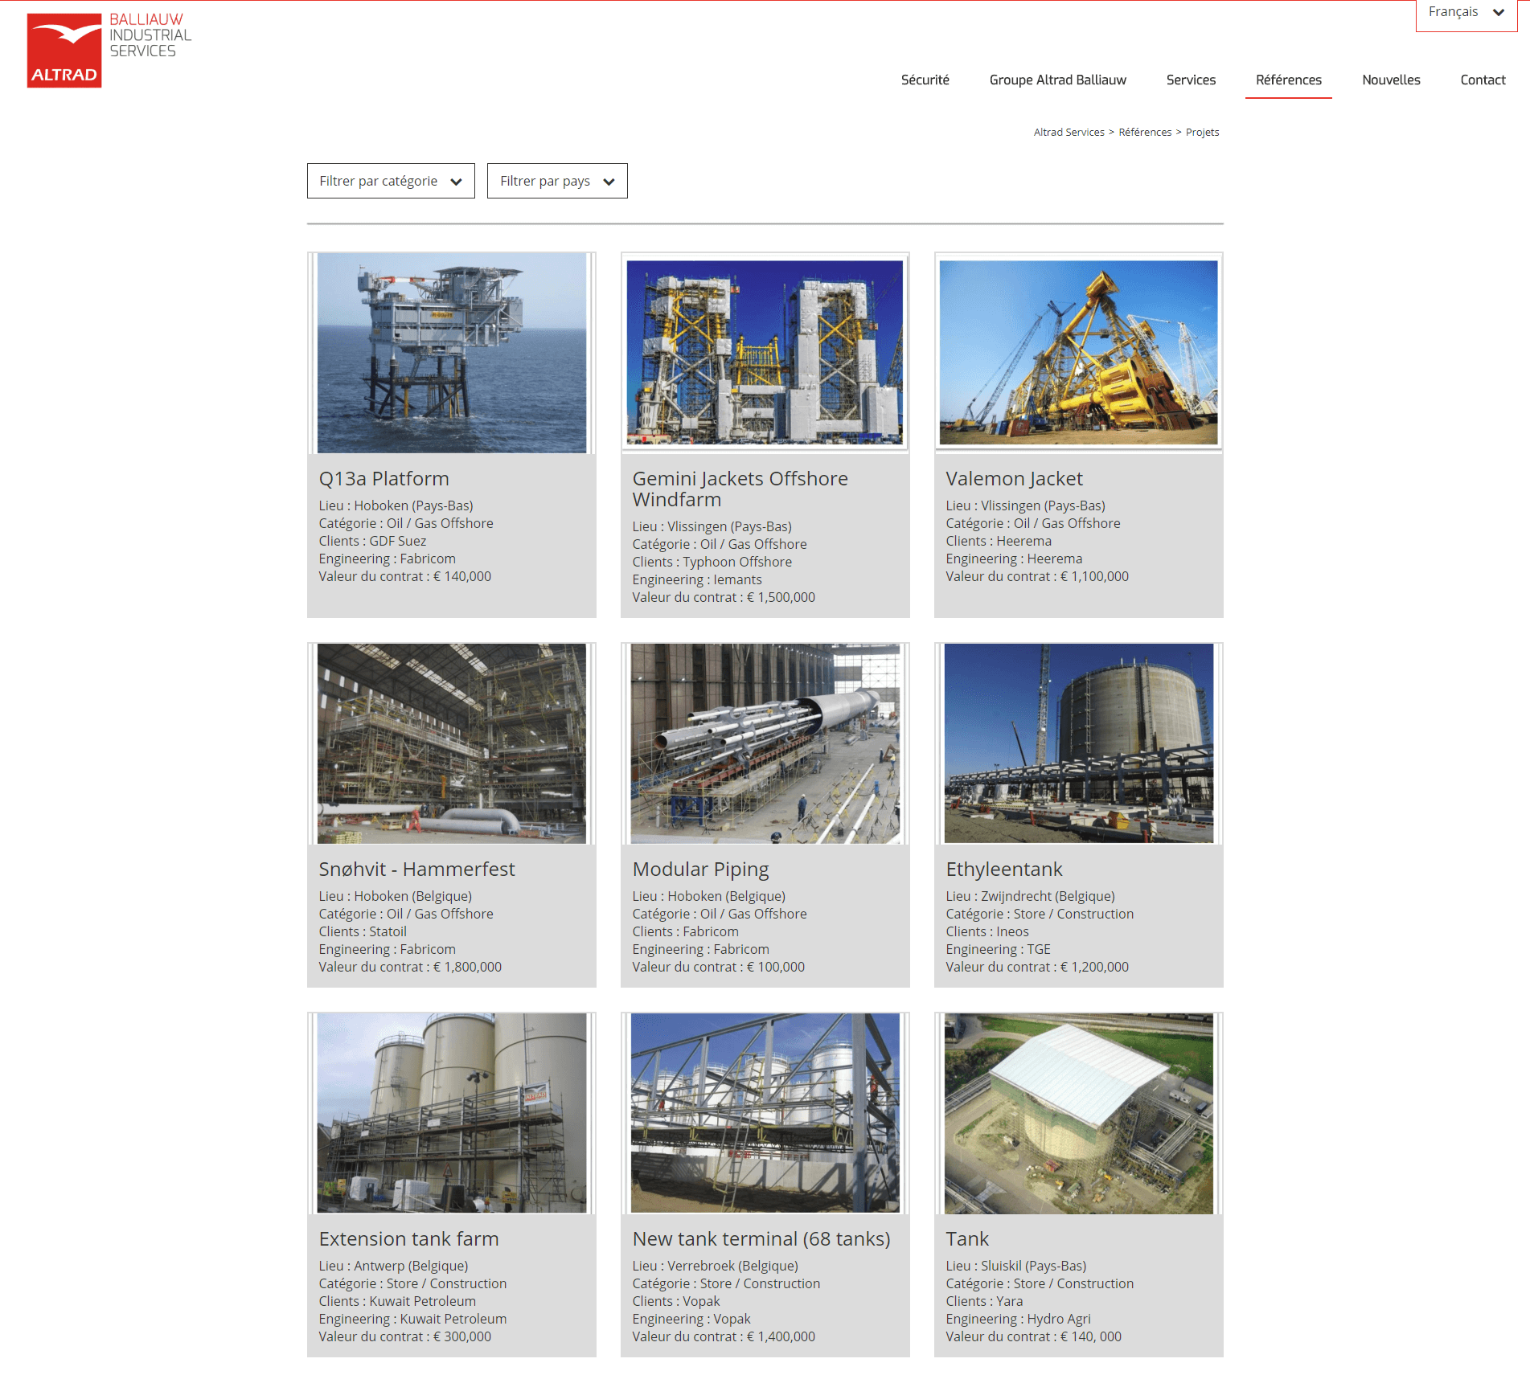Open the Tank project aerial photo
Viewport: 1530px width, 1375px height.
coord(1078,1113)
